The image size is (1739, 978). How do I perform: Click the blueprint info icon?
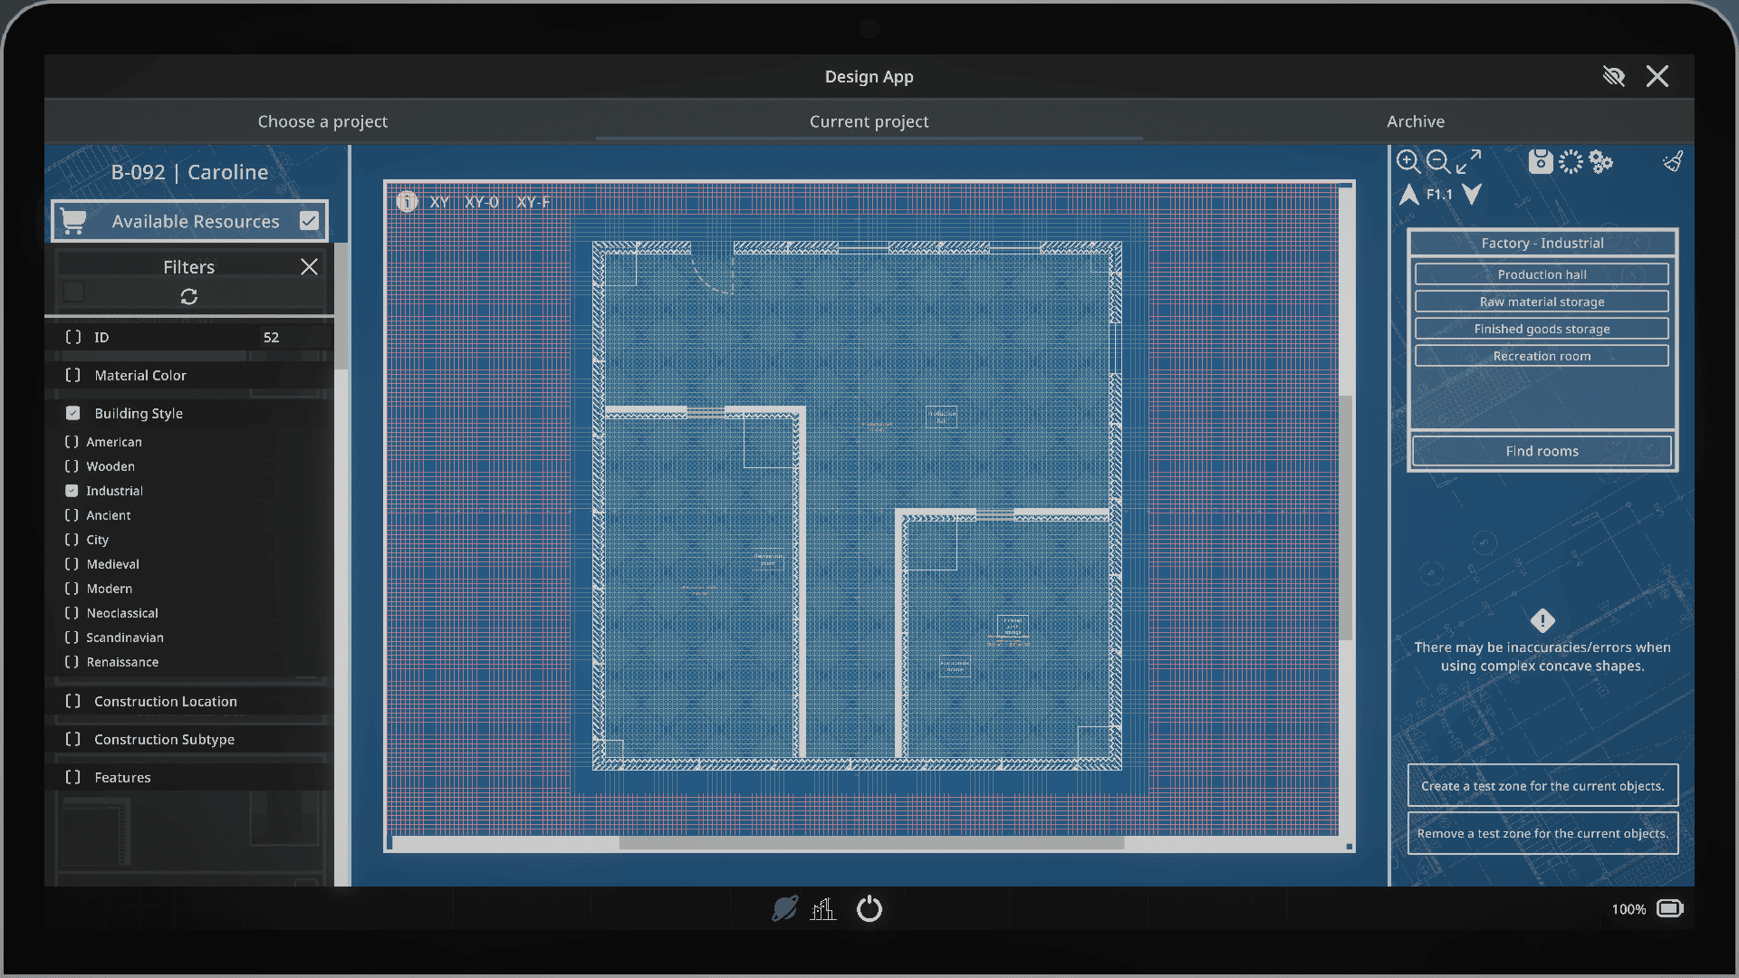point(407,201)
